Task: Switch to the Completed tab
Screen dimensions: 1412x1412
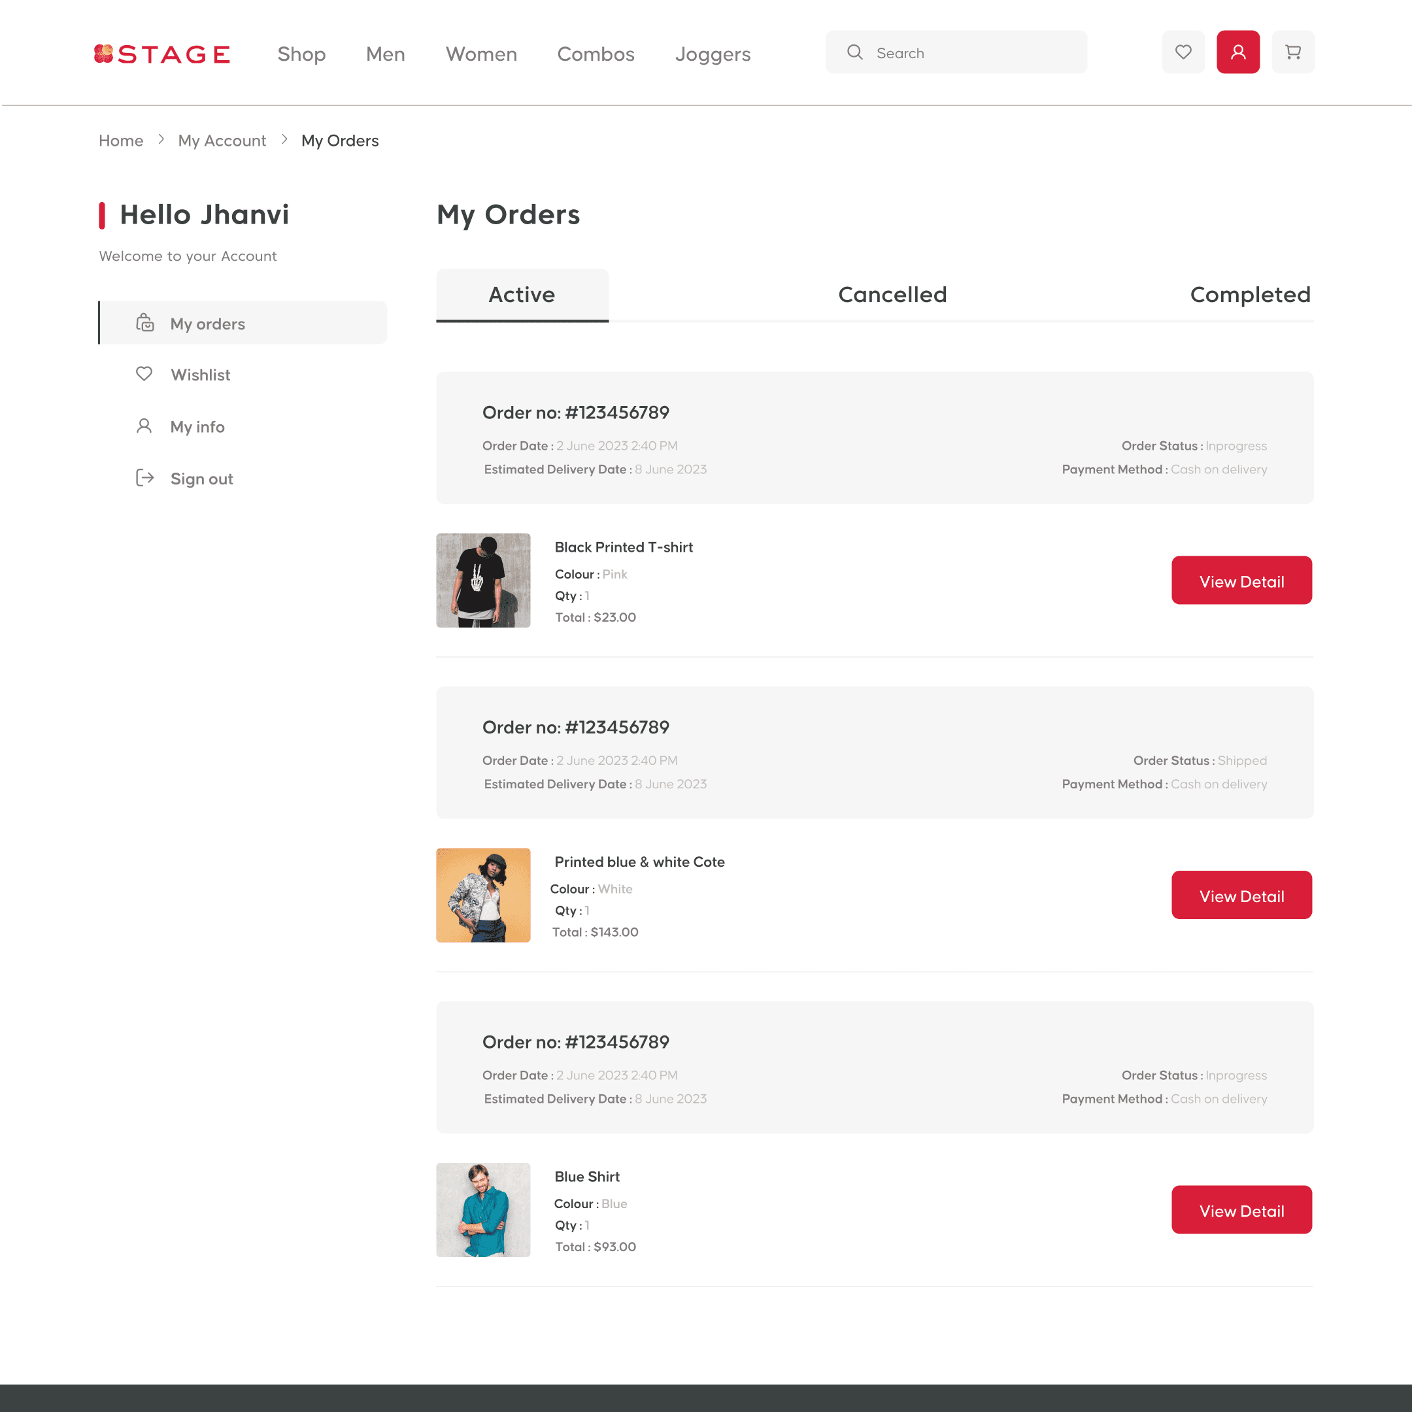Action: coord(1249,295)
